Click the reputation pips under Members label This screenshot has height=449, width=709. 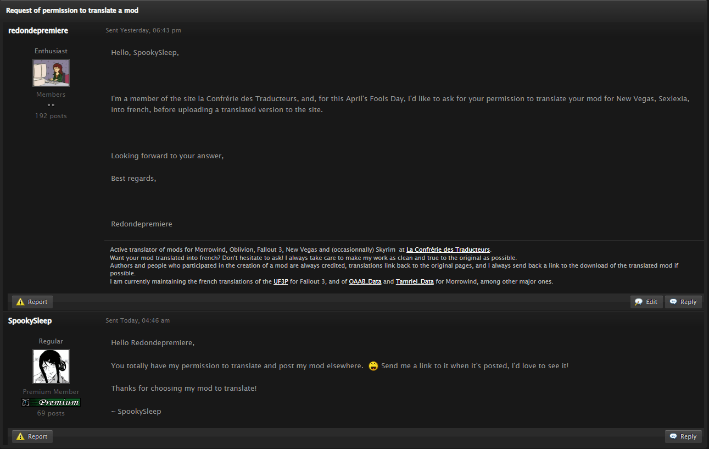[51, 104]
